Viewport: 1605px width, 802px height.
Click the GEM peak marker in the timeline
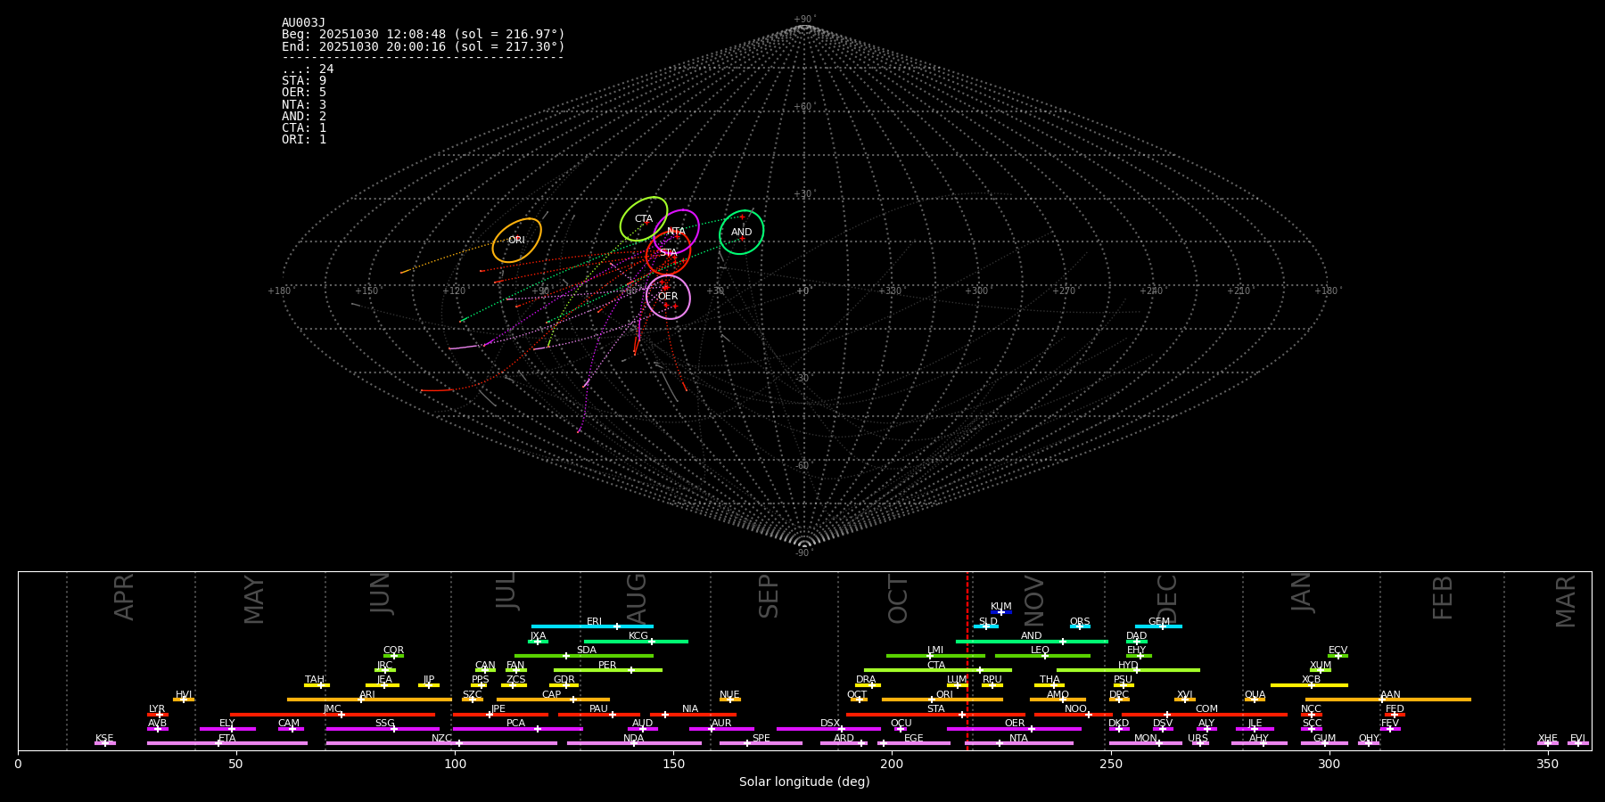(1162, 626)
